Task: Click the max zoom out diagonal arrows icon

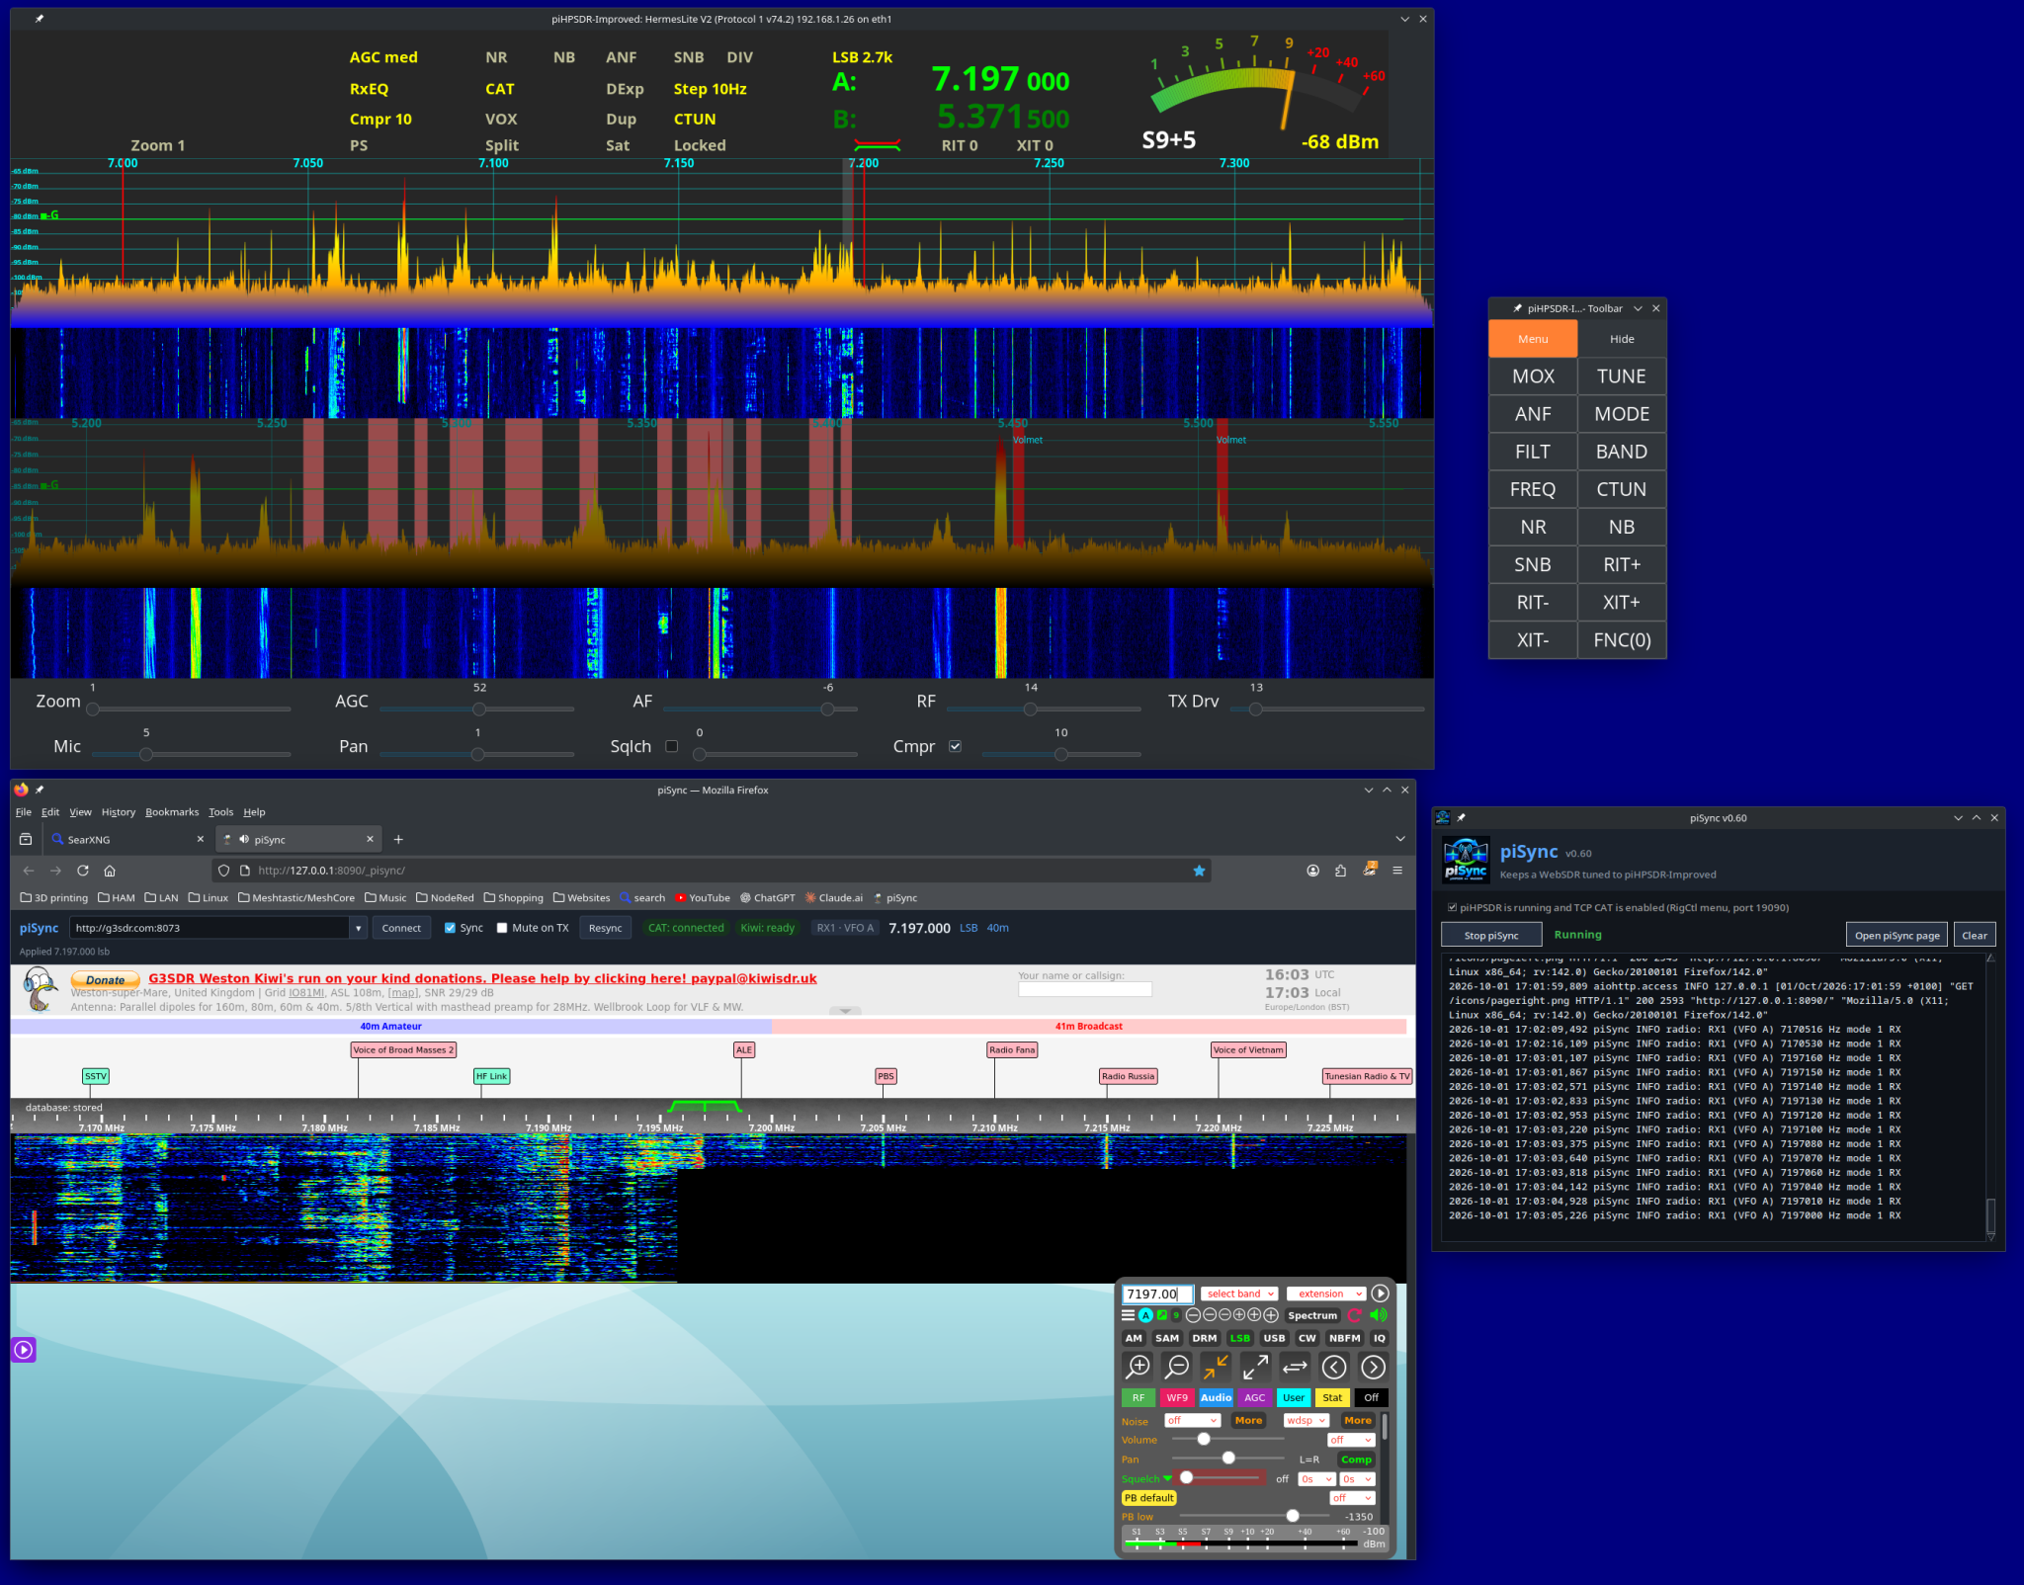Action: click(1255, 1367)
